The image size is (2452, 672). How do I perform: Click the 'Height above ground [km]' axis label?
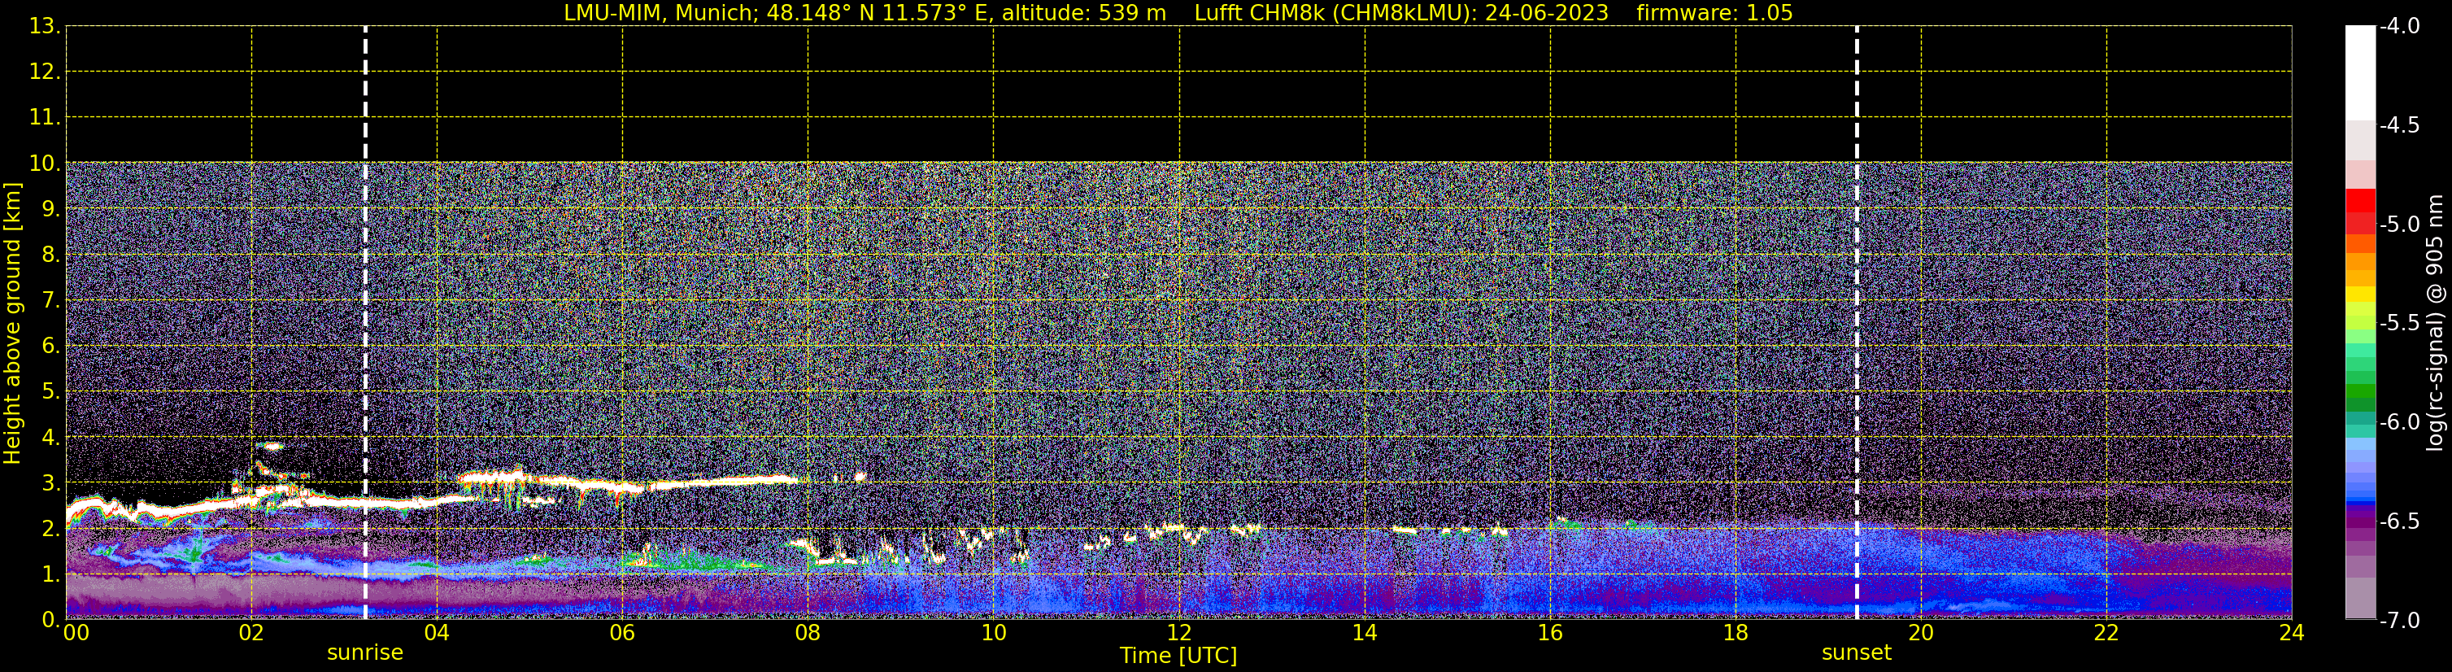click(x=12, y=324)
